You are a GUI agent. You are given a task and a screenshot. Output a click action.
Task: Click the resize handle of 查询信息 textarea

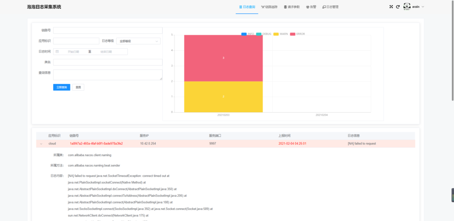[x=161, y=79]
